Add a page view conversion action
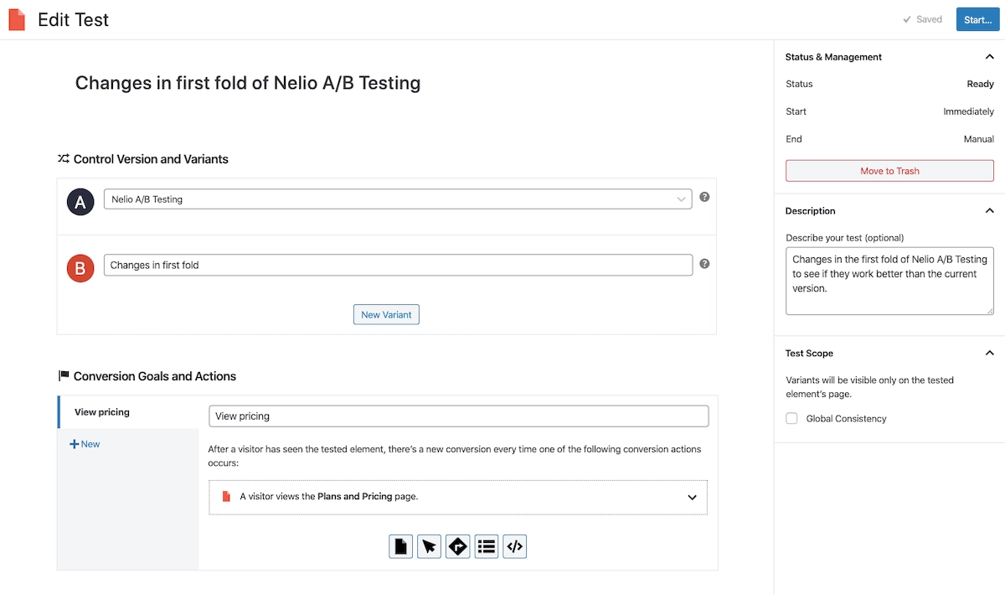This screenshot has width=1005, height=594. coord(401,547)
